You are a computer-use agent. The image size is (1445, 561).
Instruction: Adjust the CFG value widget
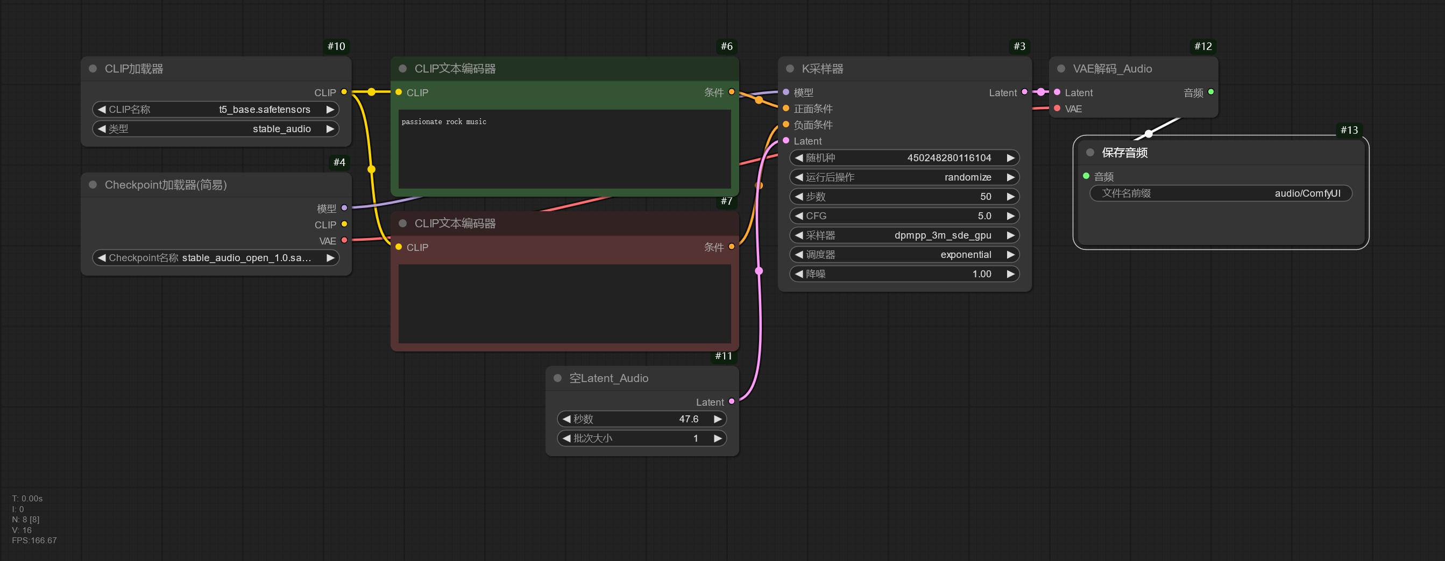tap(904, 215)
